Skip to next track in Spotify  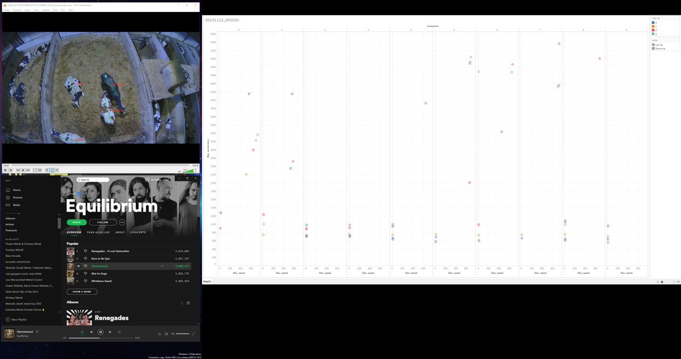click(110, 332)
